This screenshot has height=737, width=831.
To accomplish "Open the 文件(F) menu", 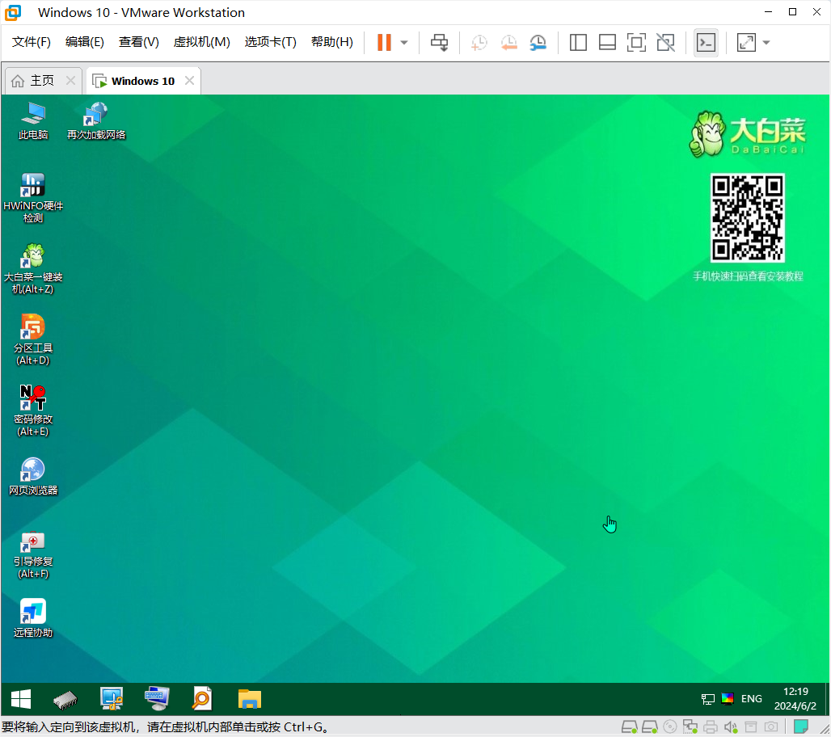I will point(32,42).
